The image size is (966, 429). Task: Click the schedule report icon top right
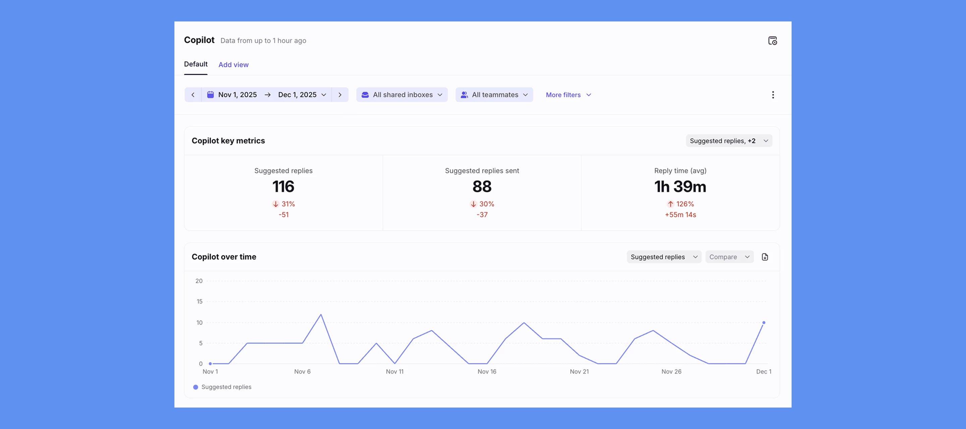click(x=772, y=41)
